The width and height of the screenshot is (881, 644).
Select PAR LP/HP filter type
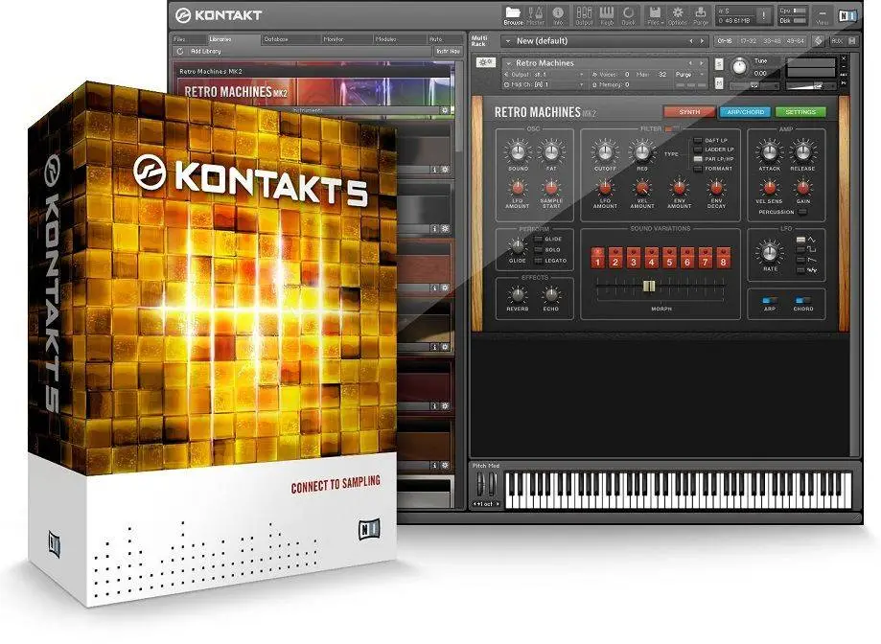pos(698,159)
